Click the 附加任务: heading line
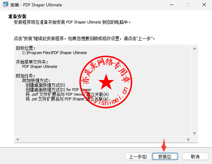This screenshot has height=164, width=212. (x=25, y=76)
